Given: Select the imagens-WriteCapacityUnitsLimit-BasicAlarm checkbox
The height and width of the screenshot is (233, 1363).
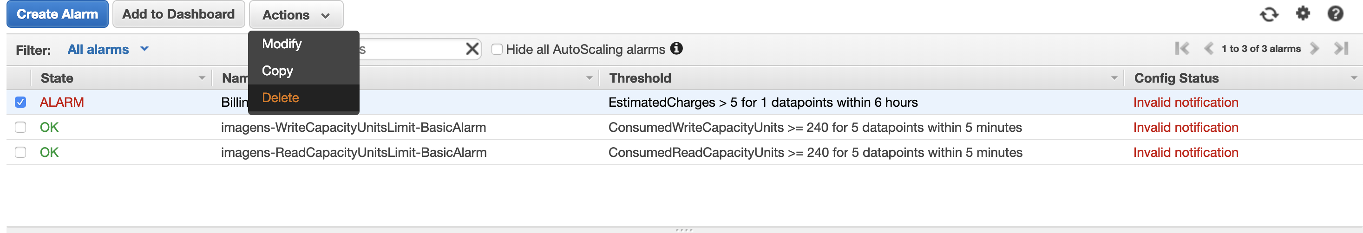Looking at the screenshot, I should coord(20,127).
